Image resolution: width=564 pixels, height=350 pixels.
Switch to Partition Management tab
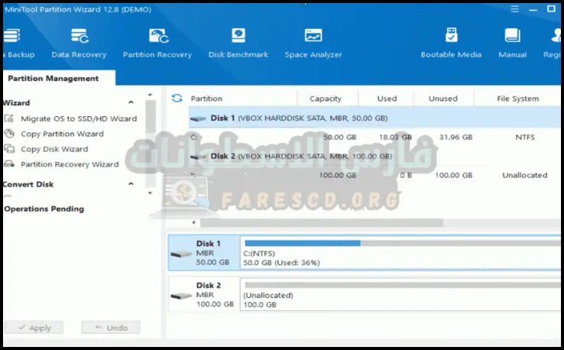(52, 78)
